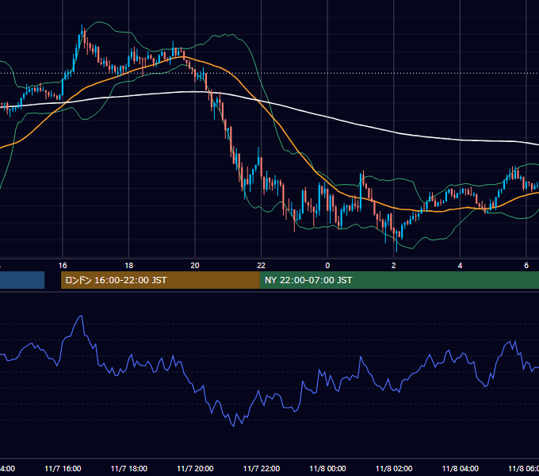Select the NY 22:00-07:00 JST session bar
Screen dimensions: 539x476
[x=399, y=280]
